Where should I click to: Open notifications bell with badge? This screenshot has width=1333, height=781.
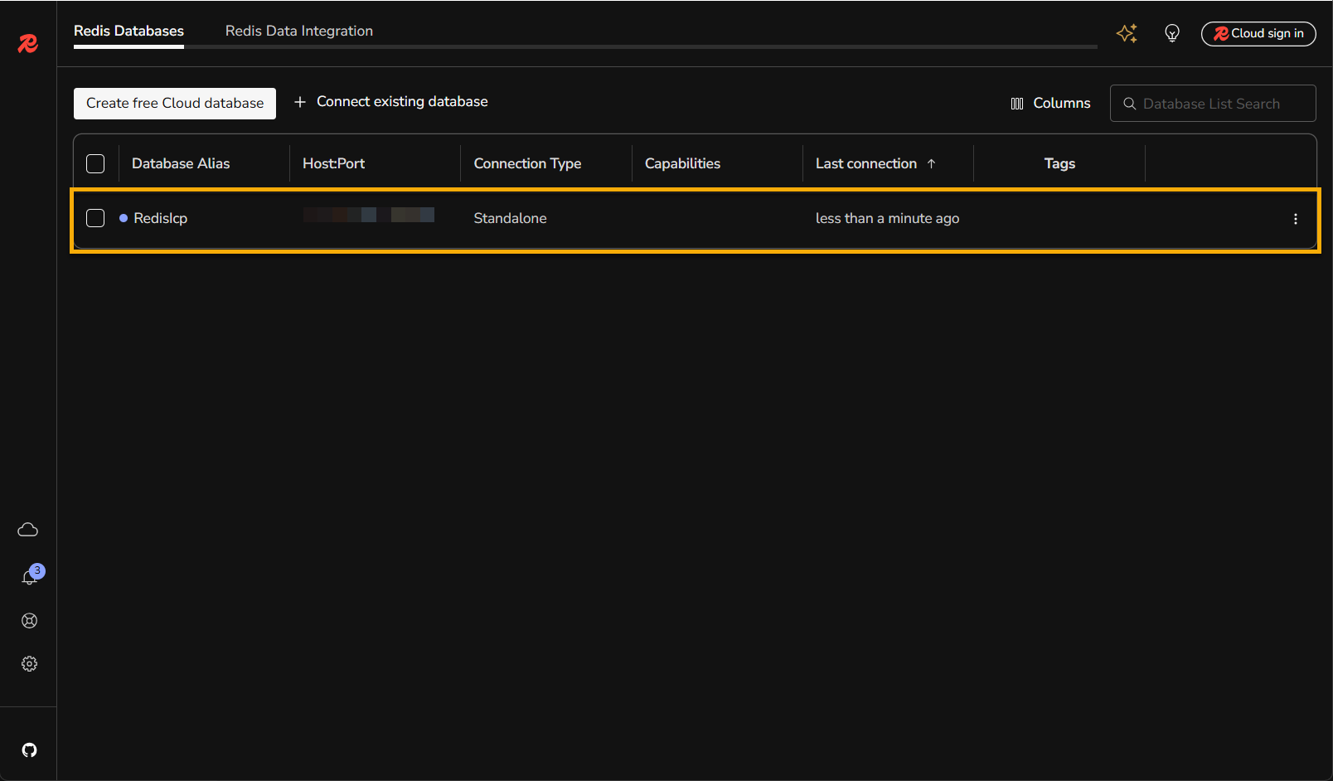tap(30, 577)
